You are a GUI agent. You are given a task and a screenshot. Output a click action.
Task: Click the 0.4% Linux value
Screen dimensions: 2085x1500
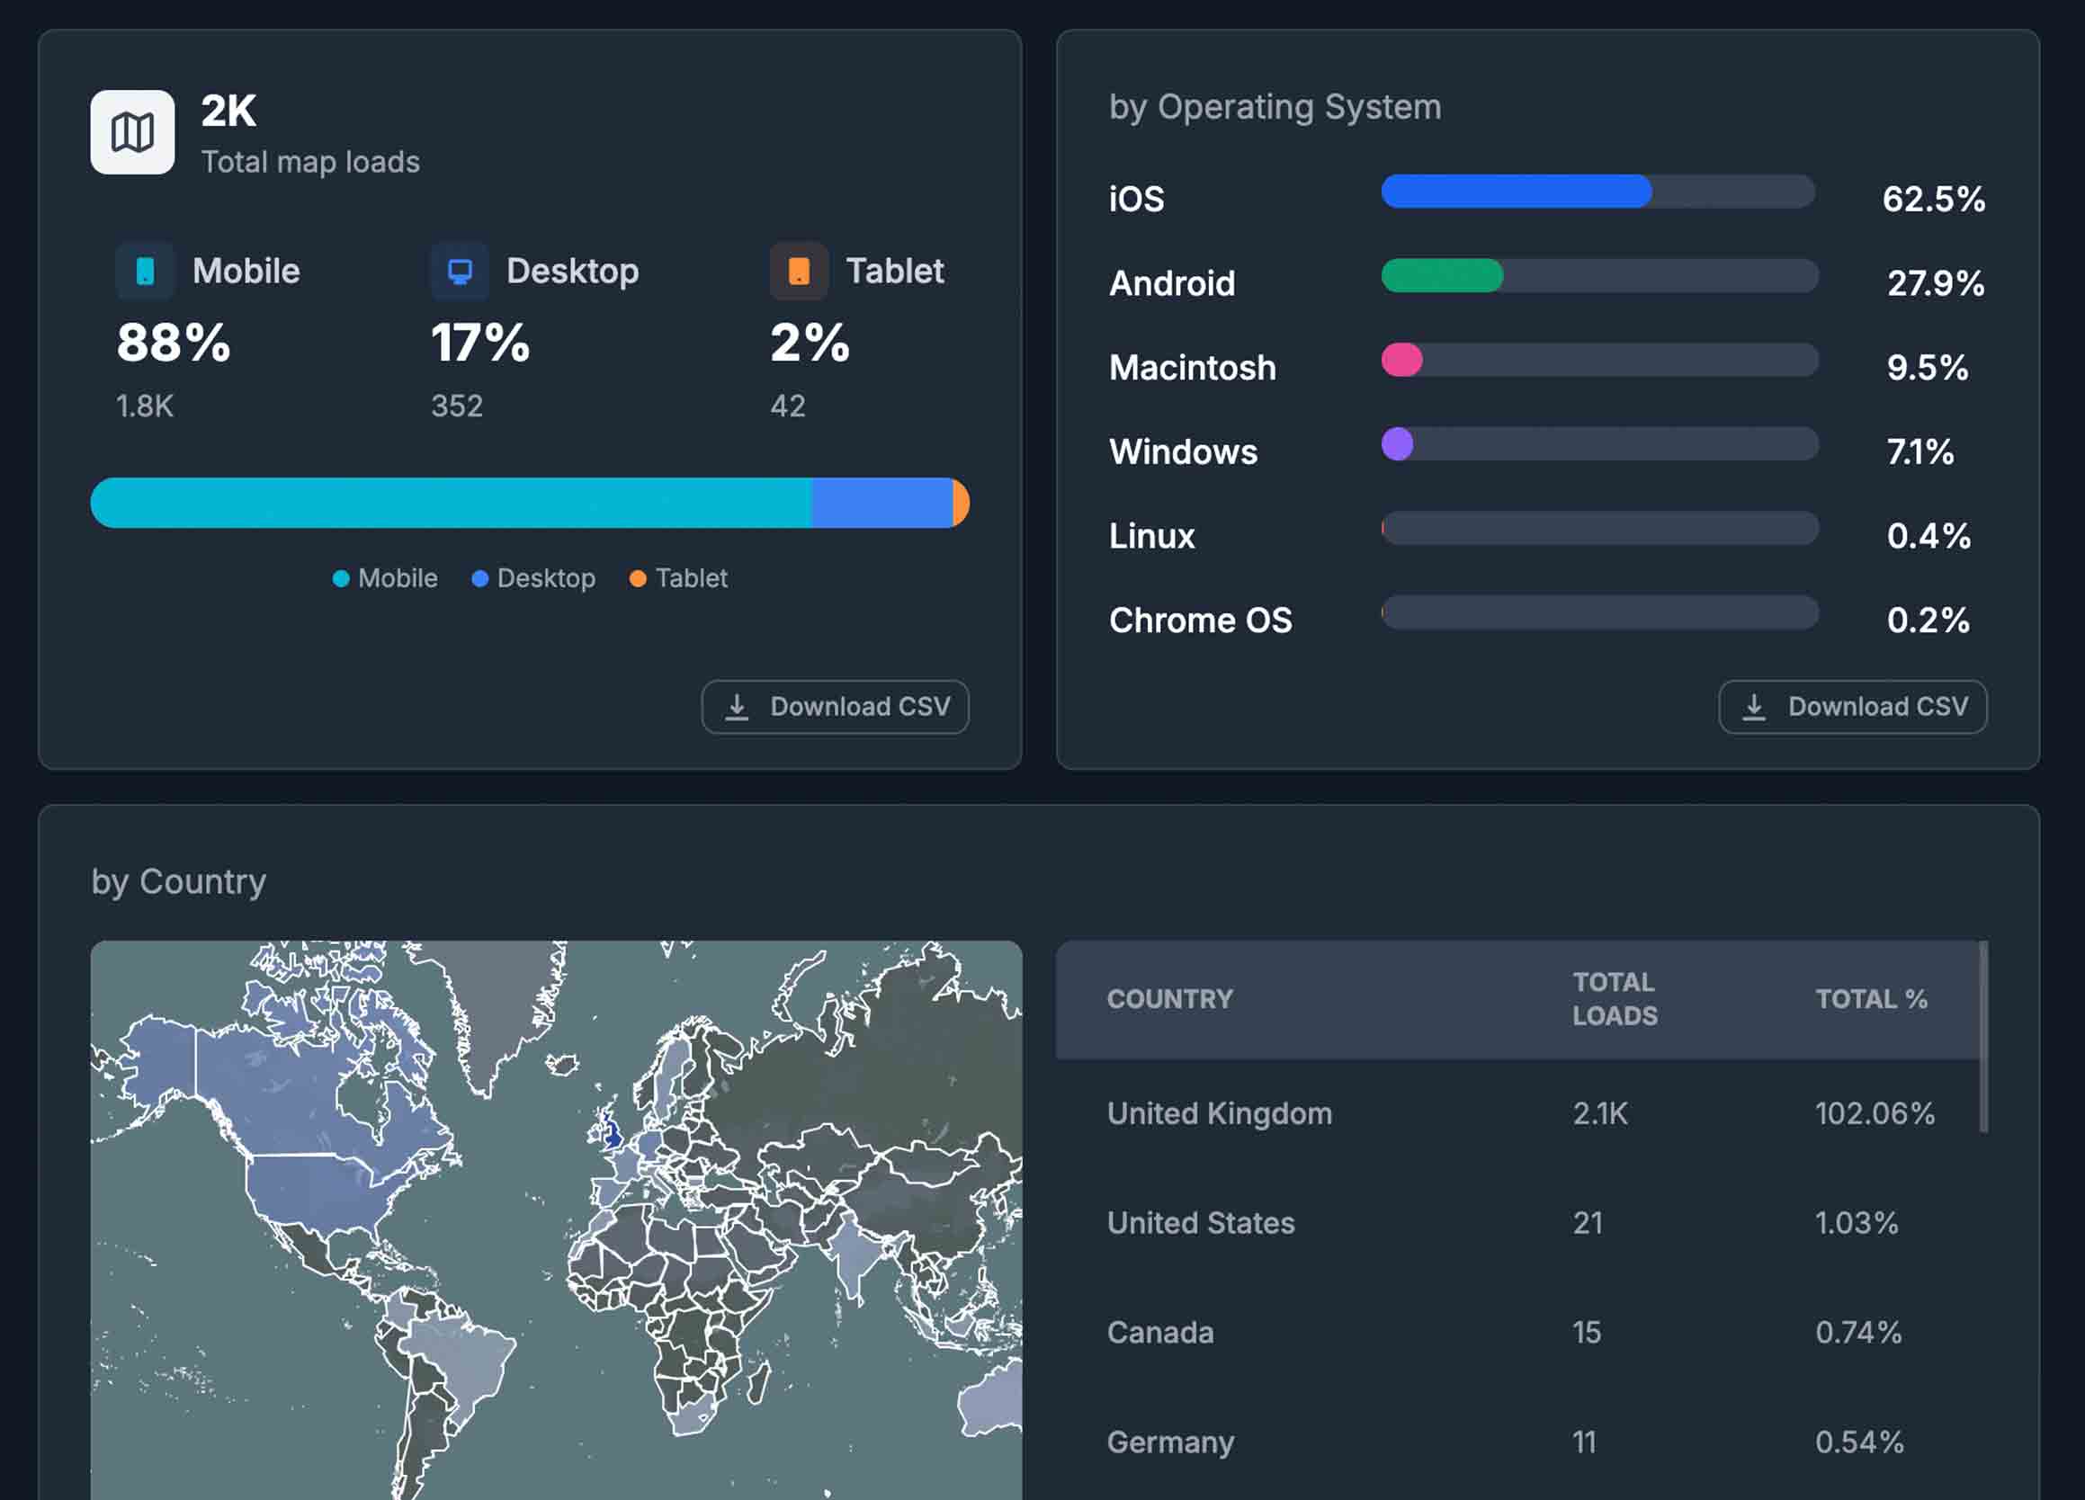[1928, 536]
